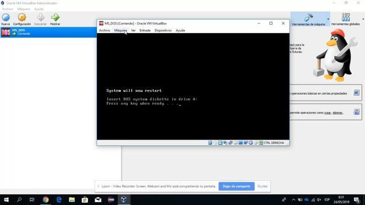
Task: Expand Herramientas de máquina dropdown arrow
Action: click(x=328, y=19)
